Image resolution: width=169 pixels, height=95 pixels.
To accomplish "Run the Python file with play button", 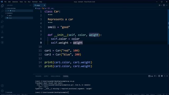I will pos(159,5).
